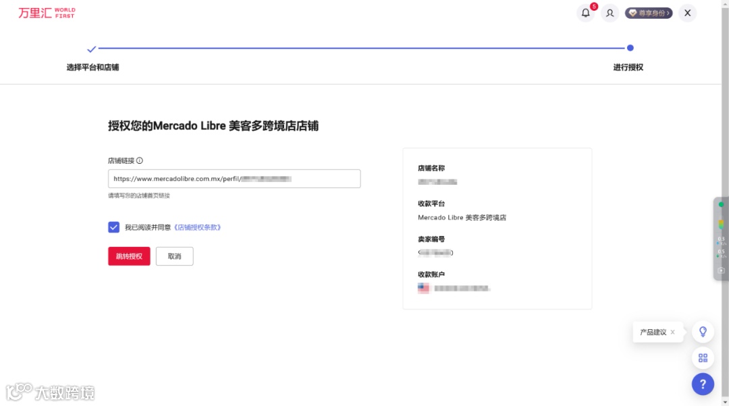Open the grid apps floating icon
The height and width of the screenshot is (406, 729).
[703, 357]
